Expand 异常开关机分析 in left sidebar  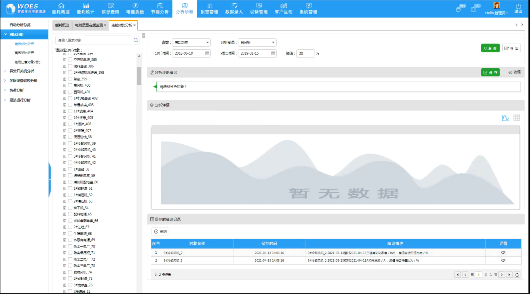23,71
